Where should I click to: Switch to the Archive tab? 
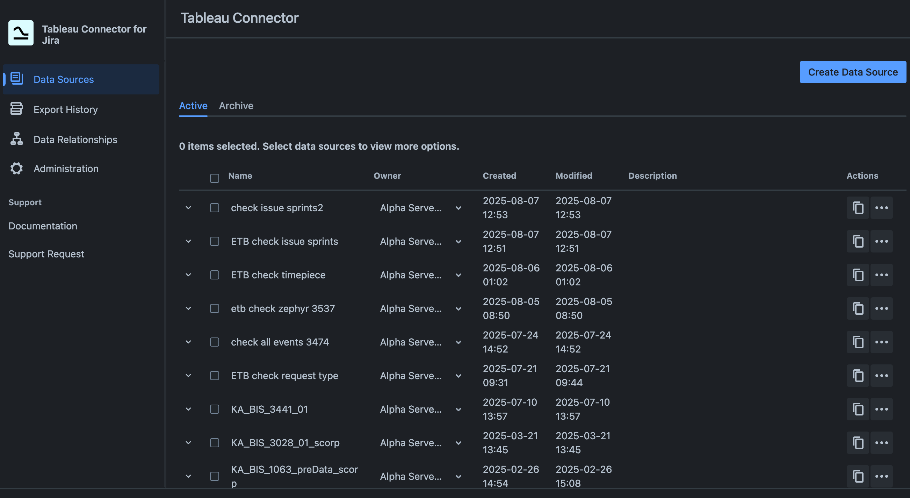pyautogui.click(x=236, y=106)
